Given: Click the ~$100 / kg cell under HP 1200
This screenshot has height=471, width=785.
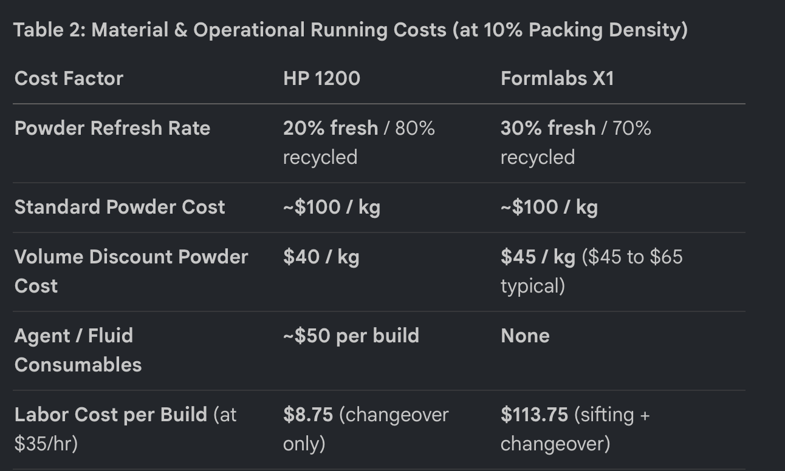Looking at the screenshot, I should [x=332, y=207].
